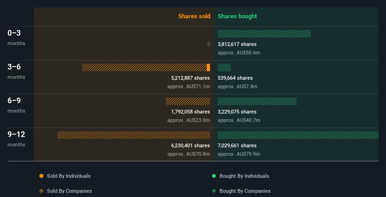386x197 pixels.
Task: Click the orange Sold By Individuals legend dot
Action: coord(41,176)
